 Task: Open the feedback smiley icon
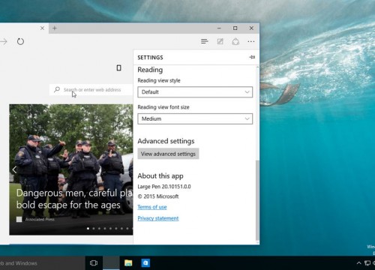[235, 41]
